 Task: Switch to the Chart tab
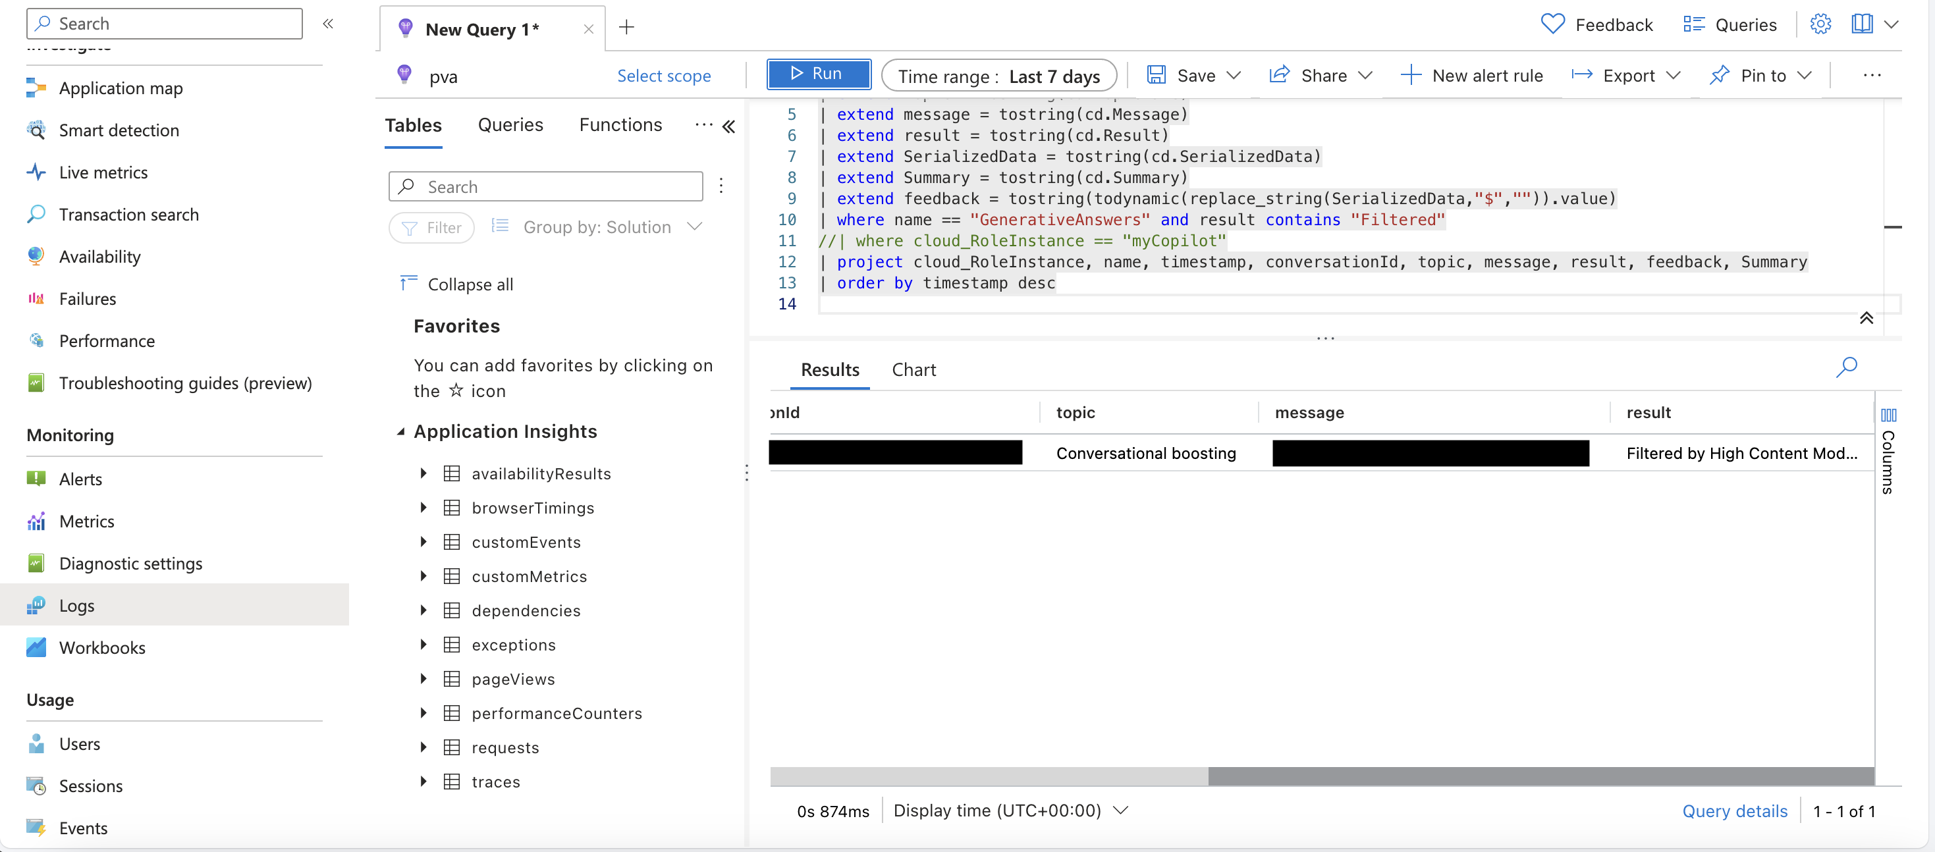tap(914, 369)
